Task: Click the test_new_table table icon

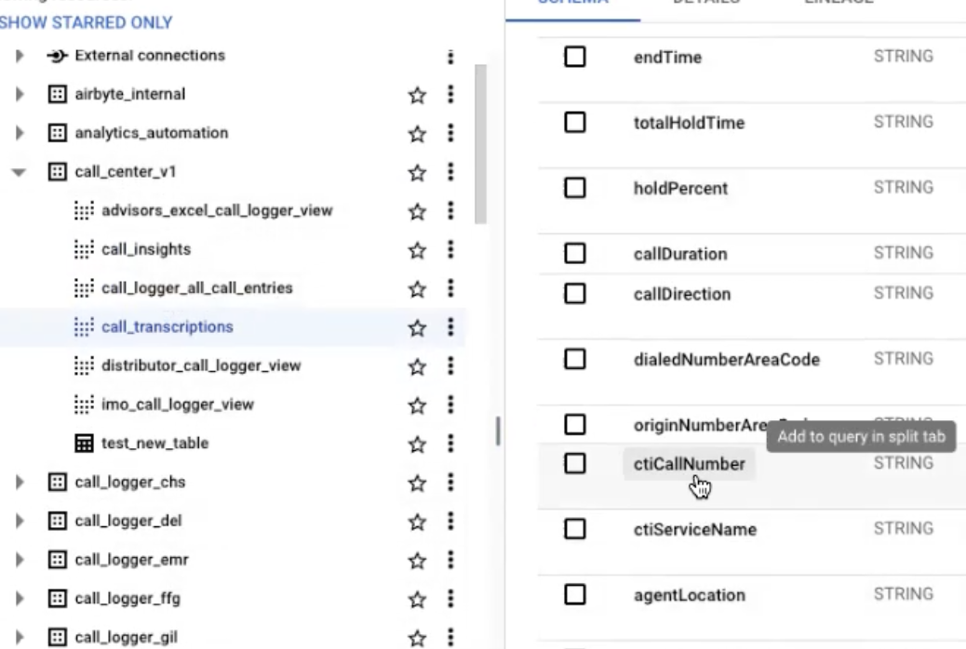Action: 84,444
